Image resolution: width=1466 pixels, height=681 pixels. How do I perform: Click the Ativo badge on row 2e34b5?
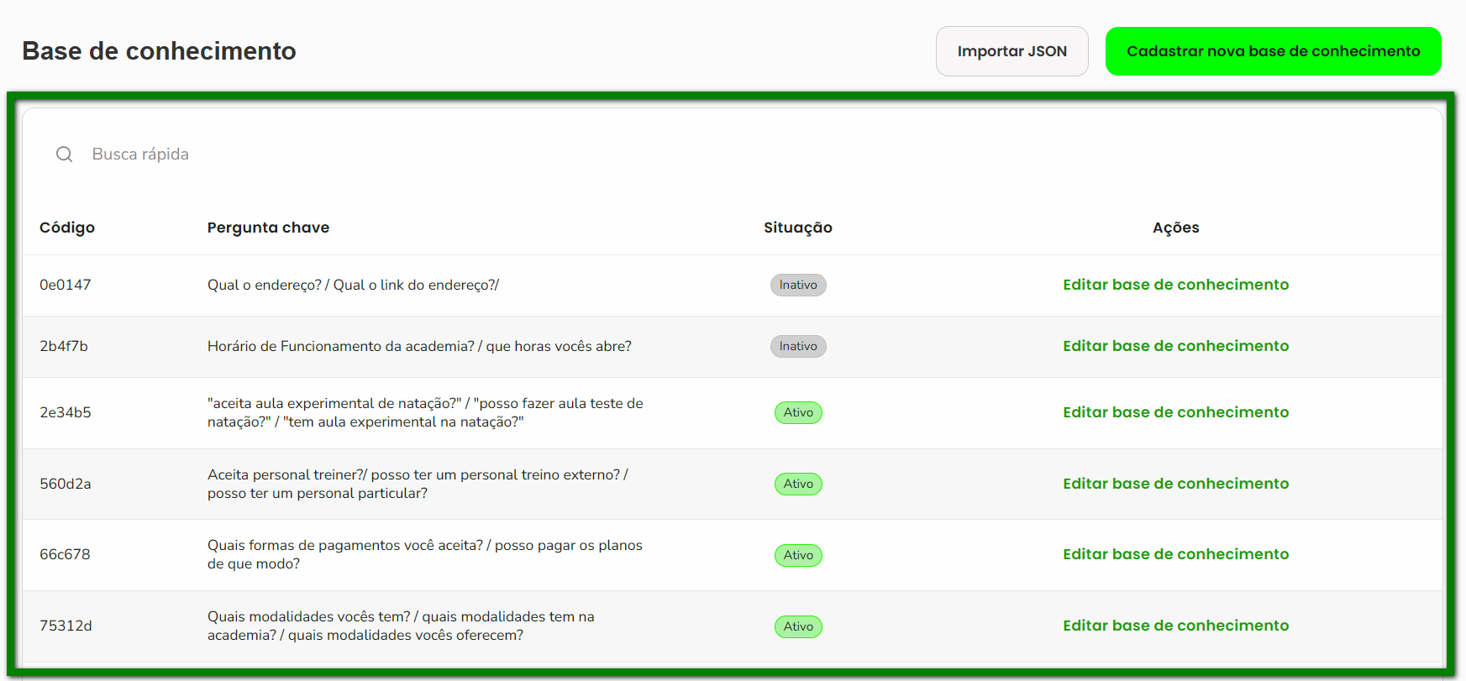(798, 413)
